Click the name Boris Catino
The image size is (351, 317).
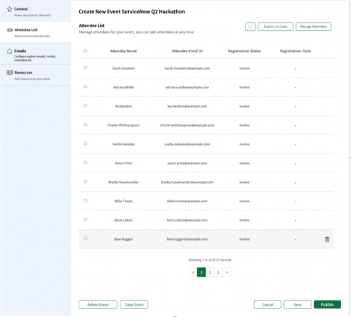(124, 220)
